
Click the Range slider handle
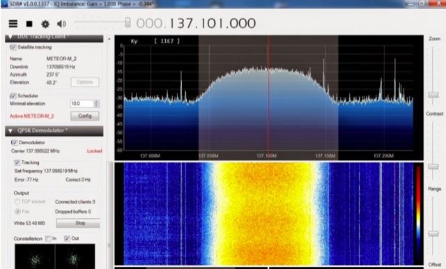(x=433, y=233)
